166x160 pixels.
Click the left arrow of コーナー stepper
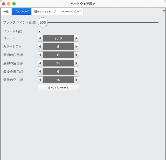tap(40, 38)
